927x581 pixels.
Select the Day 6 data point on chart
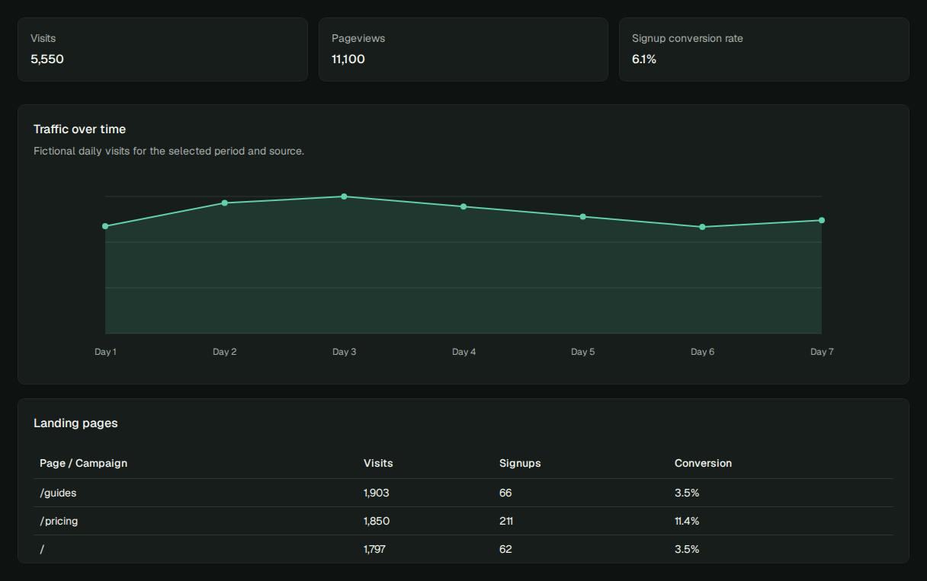tap(702, 227)
